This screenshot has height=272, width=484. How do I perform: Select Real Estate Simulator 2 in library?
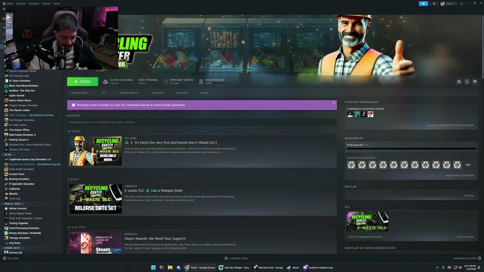coord(22,135)
